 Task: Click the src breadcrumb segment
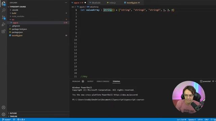[73, 7]
